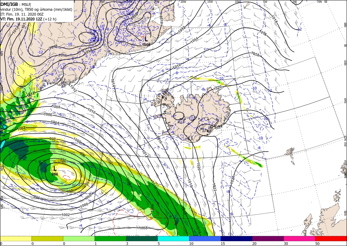Click the olive yellow legend swatch

47,239
